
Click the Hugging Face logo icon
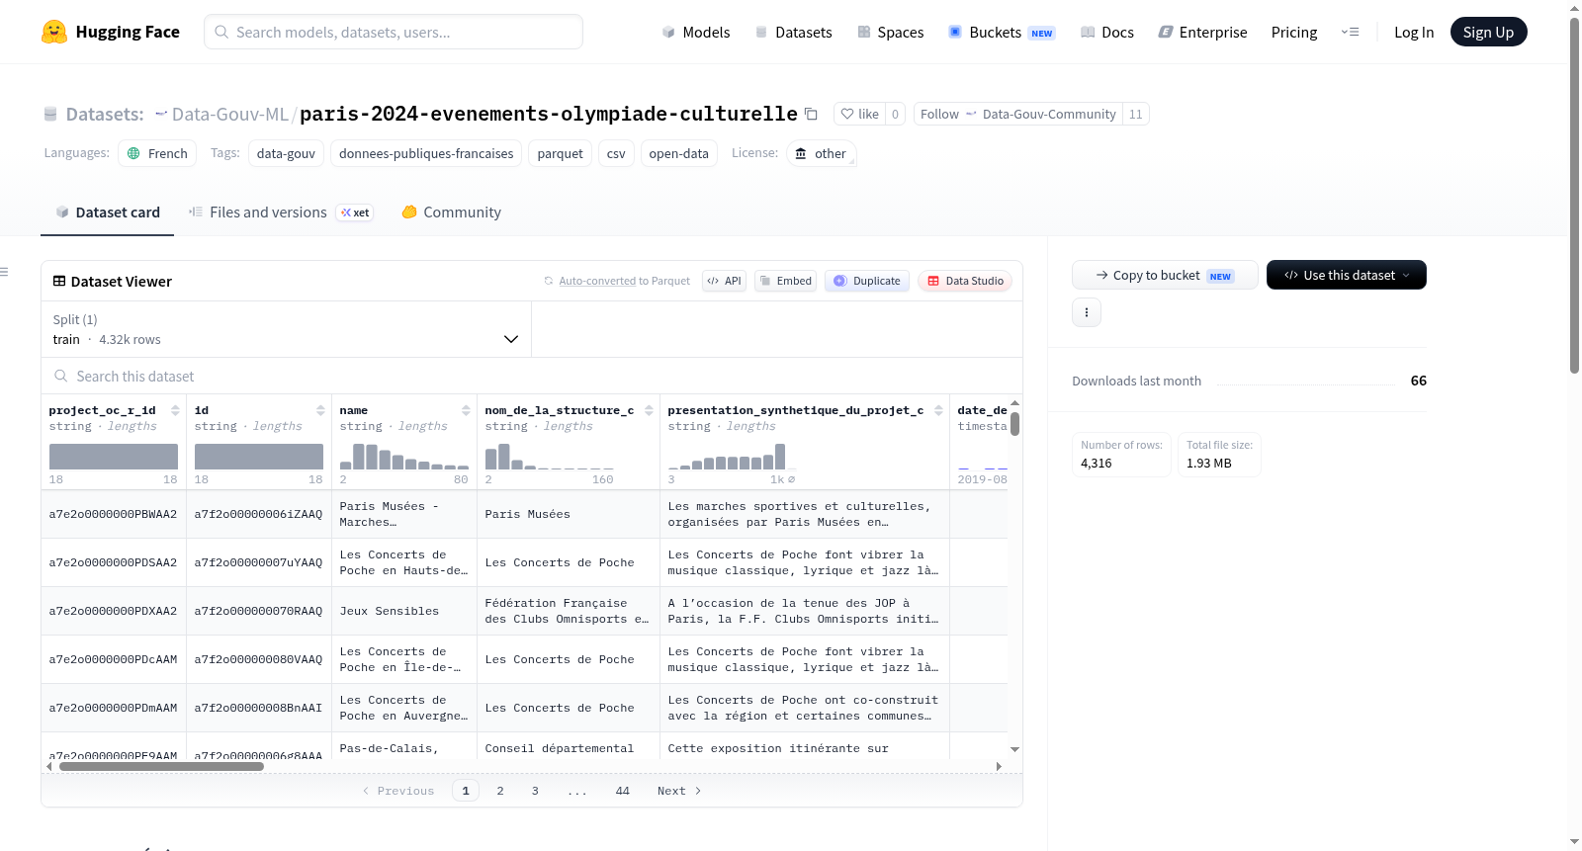pyautogui.click(x=54, y=32)
